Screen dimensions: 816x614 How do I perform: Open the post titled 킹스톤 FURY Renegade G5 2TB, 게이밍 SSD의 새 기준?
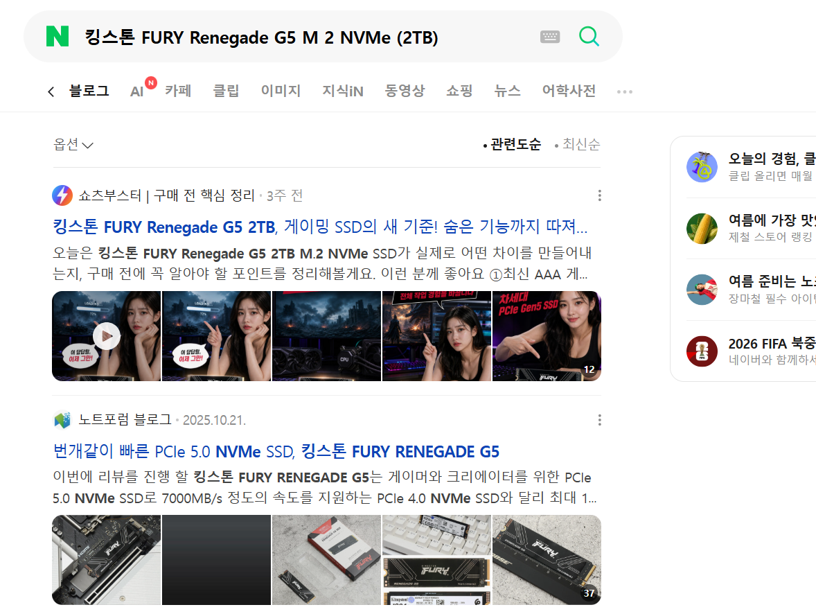320,227
